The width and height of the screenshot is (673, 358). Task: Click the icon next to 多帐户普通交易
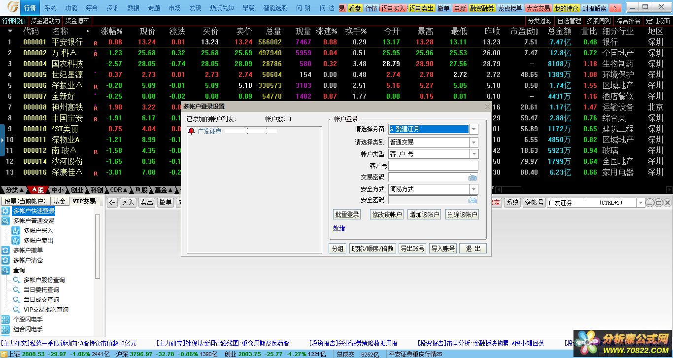click(x=5, y=221)
